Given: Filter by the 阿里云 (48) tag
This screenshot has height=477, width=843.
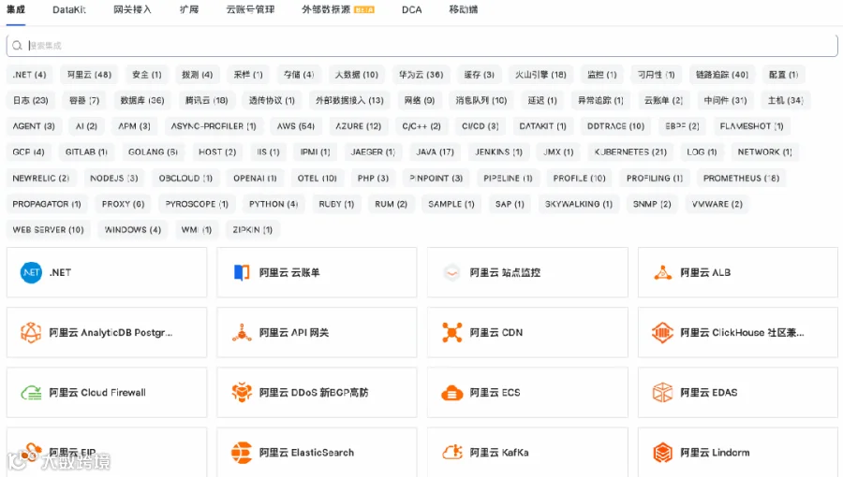Looking at the screenshot, I should [x=89, y=75].
